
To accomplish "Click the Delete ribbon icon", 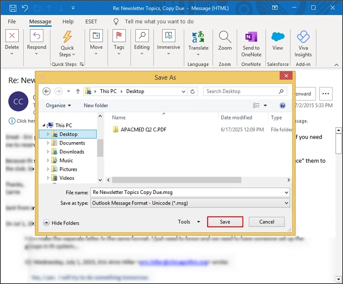I will (x=12, y=36).
